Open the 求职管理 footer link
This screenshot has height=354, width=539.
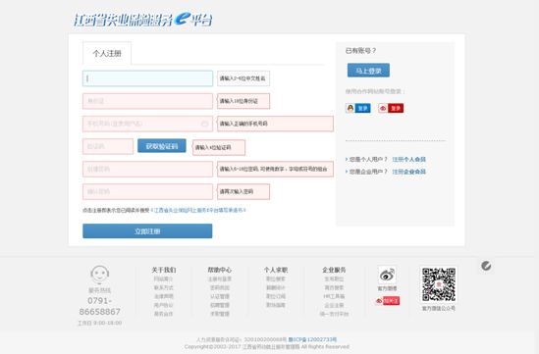tap(220, 314)
